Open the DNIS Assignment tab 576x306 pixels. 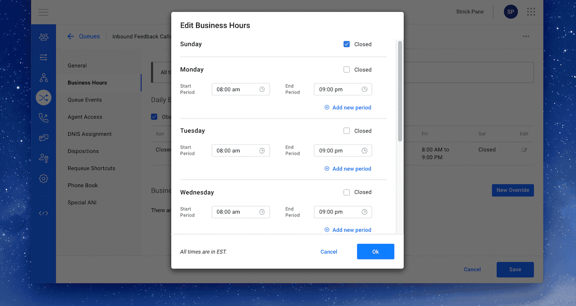coord(90,134)
